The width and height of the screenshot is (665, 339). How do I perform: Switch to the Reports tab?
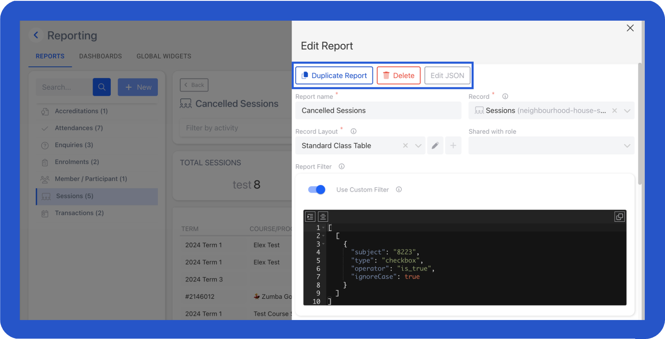tap(50, 56)
